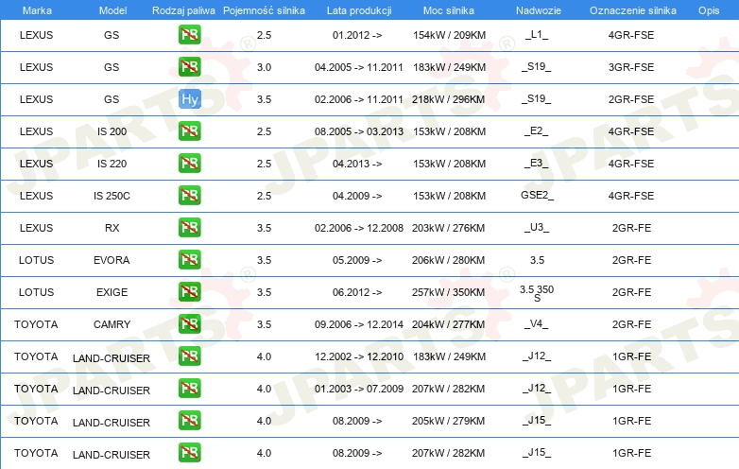Select the Rodzaj paliwa column header
This screenshot has height=469, width=739.
coord(183,9)
